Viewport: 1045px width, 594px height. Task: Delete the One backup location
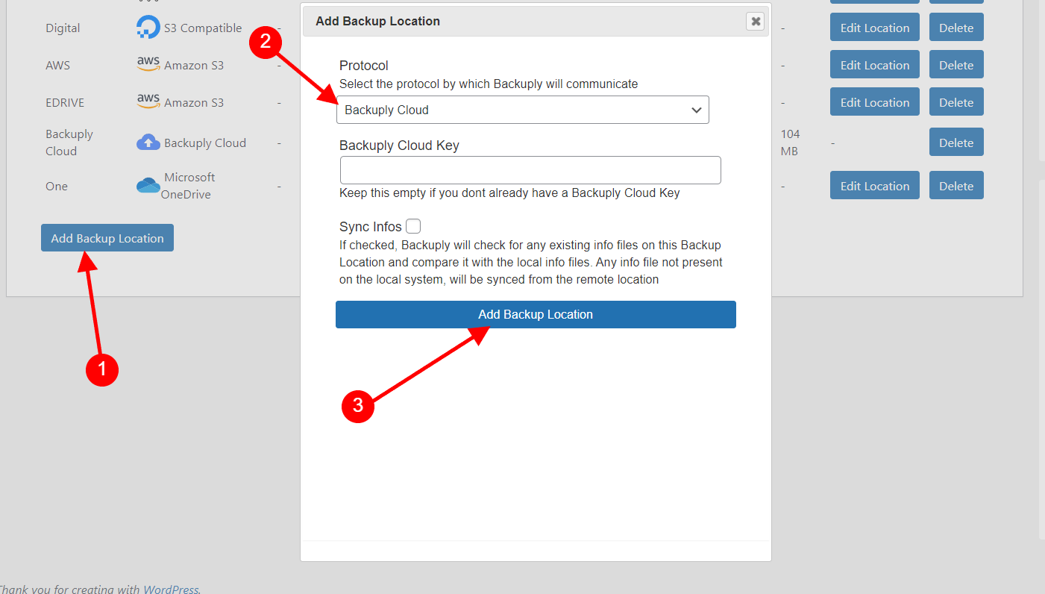(956, 185)
